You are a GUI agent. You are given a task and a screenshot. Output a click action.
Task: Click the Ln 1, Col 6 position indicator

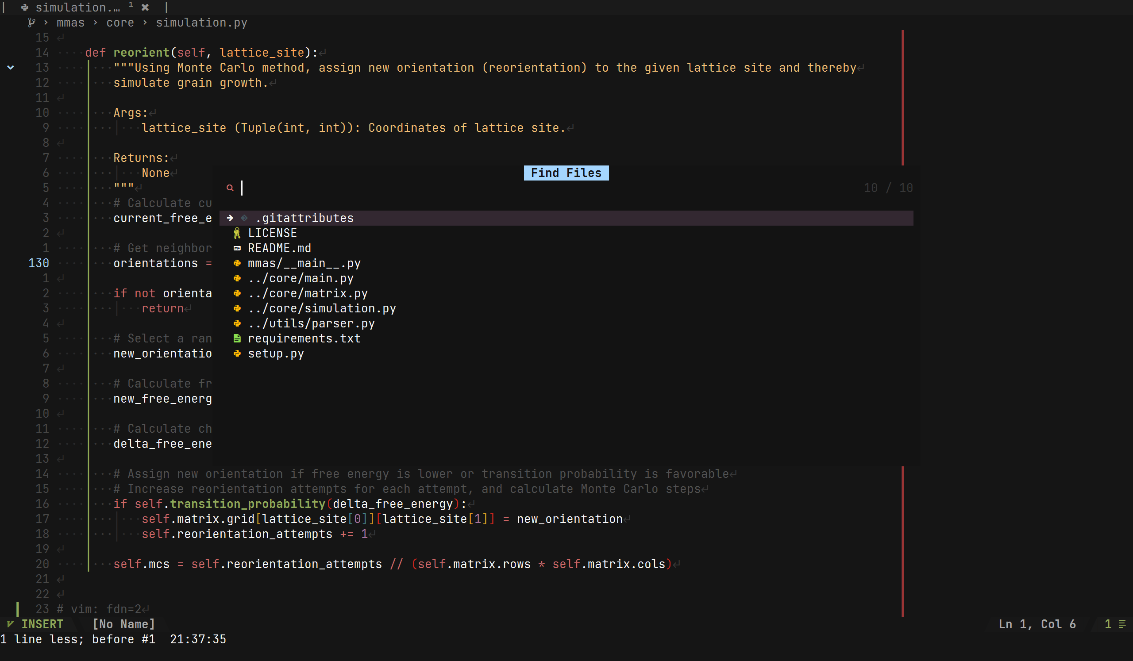1037,624
